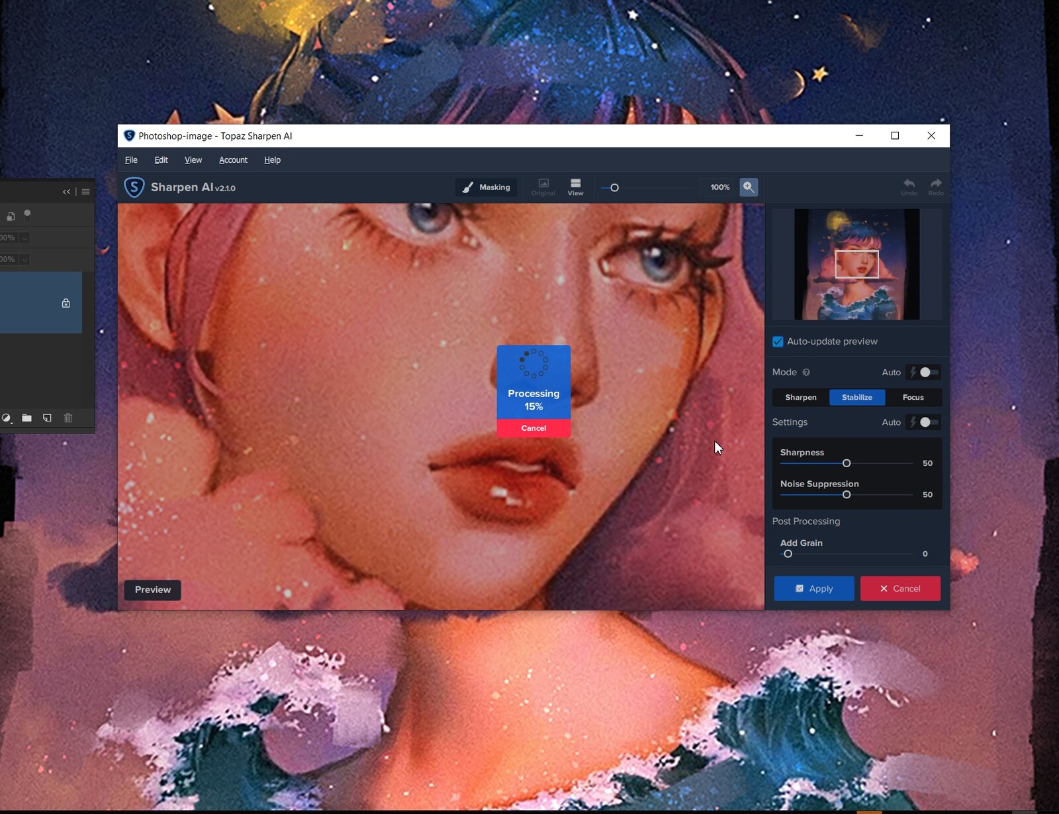Screen dimensions: 1059x814
Task: Toggle the Settings Auto switch
Action: 929,422
